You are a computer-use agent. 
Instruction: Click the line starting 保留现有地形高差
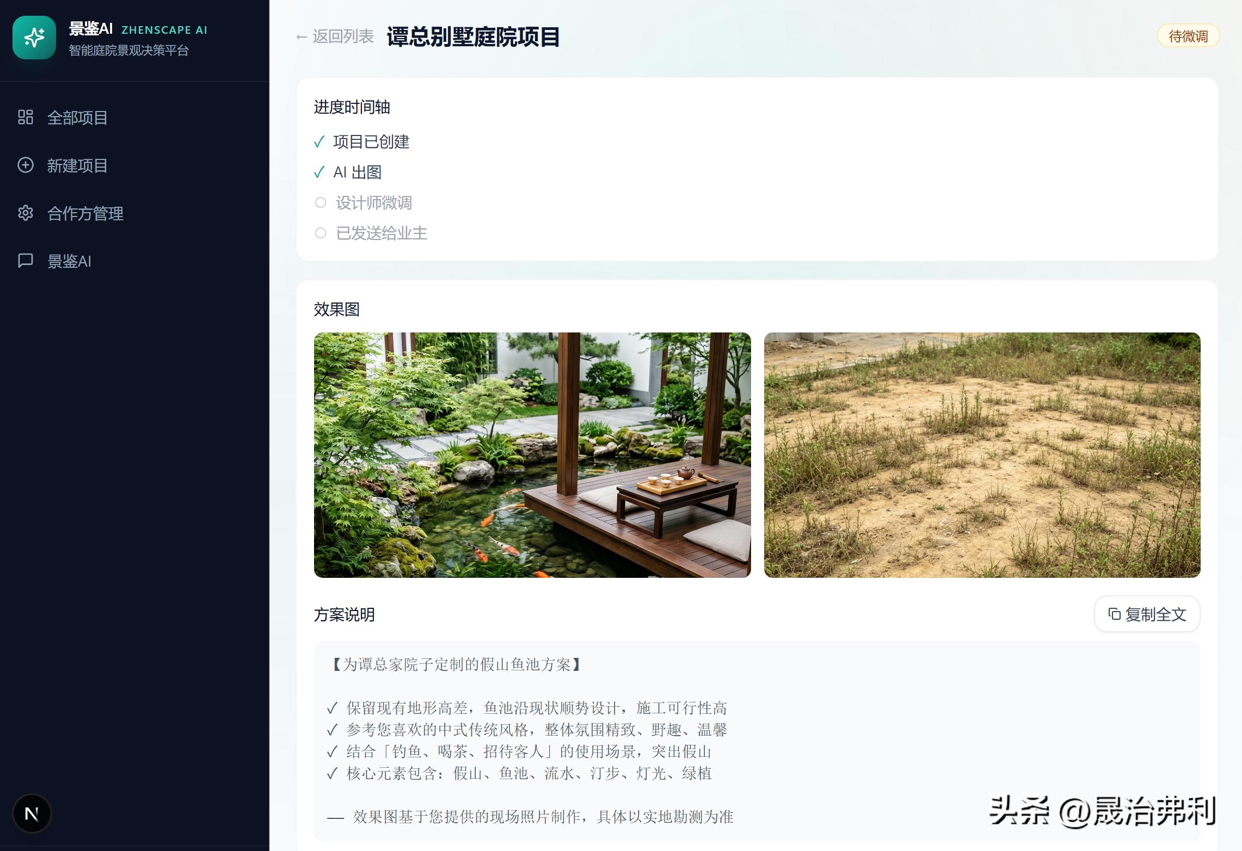(x=527, y=708)
